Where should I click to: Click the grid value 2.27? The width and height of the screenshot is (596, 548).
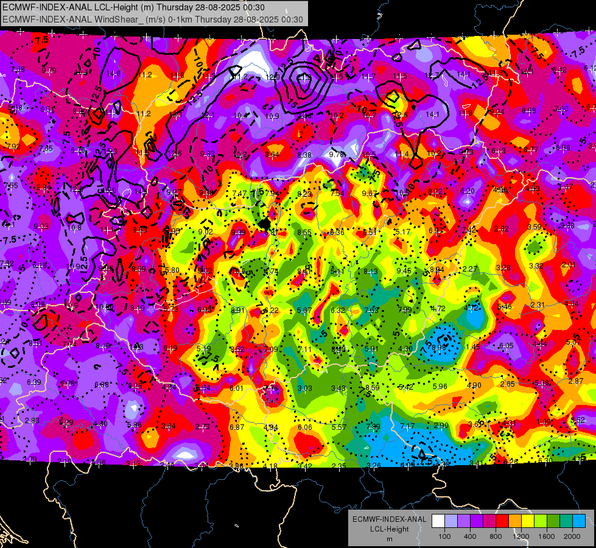[470, 269]
